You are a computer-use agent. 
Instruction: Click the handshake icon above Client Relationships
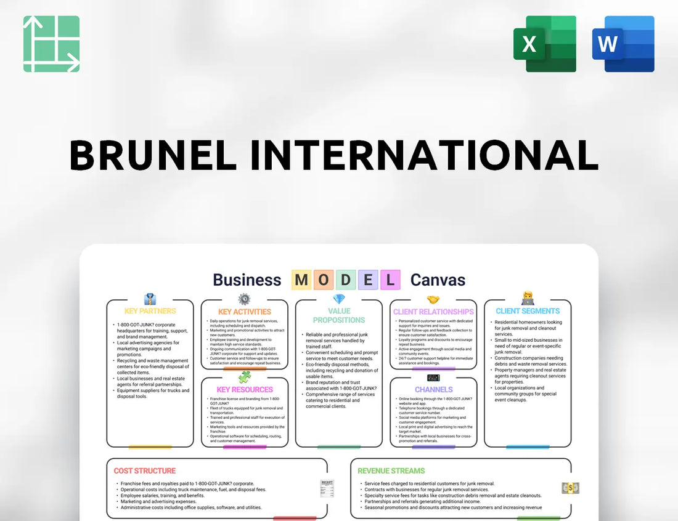pyautogui.click(x=433, y=299)
